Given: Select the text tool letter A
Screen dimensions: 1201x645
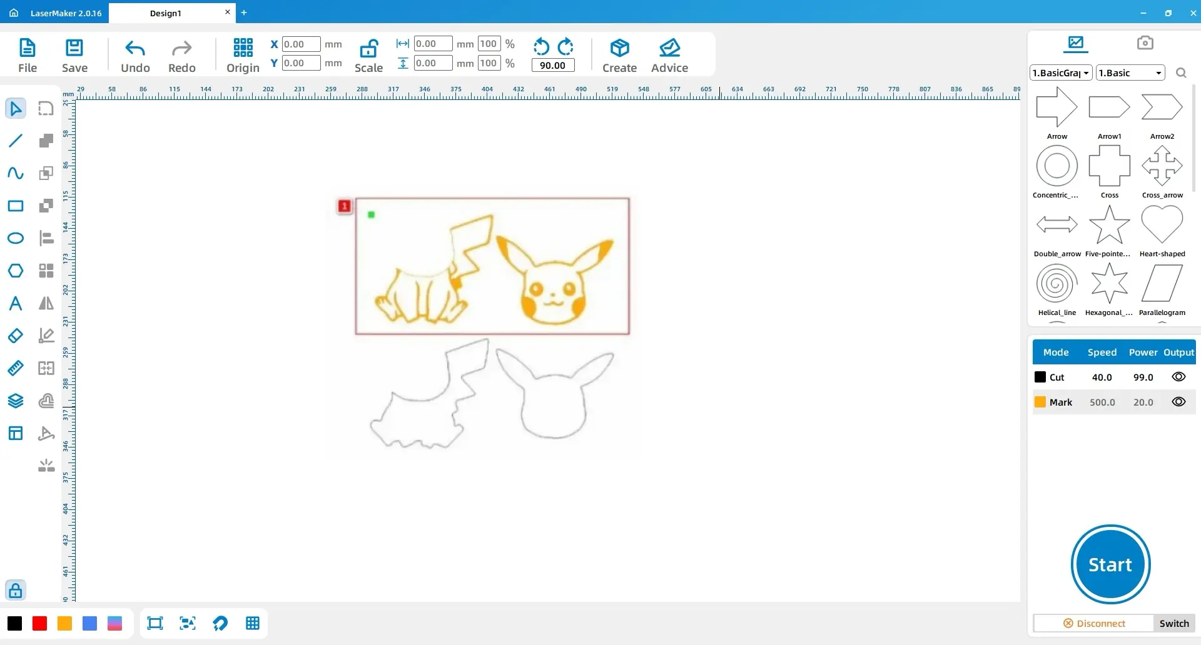Looking at the screenshot, I should coord(16,303).
